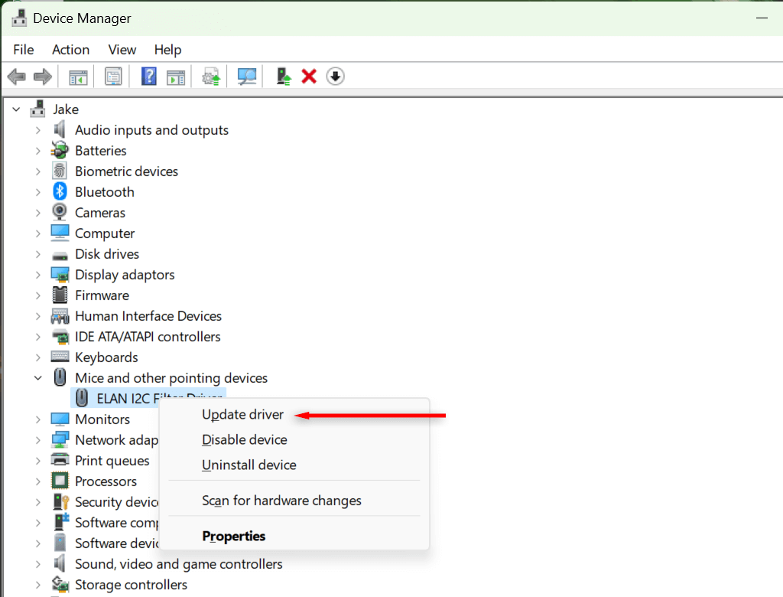Screen dimensions: 783x597
Task: Expand the Storage controllers chevron
Action: click(x=38, y=585)
